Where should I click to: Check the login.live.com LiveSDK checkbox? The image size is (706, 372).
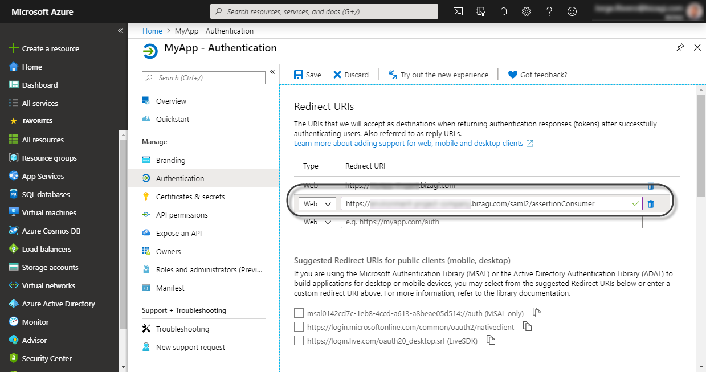pos(299,340)
